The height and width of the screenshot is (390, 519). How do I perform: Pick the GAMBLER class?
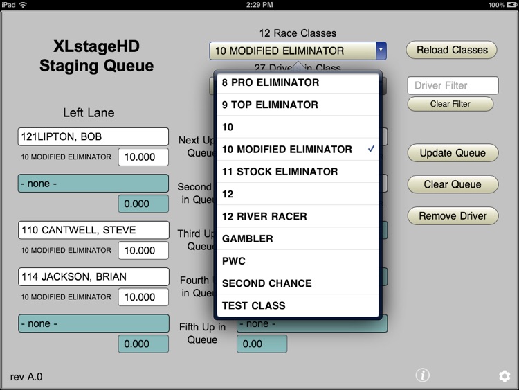298,238
